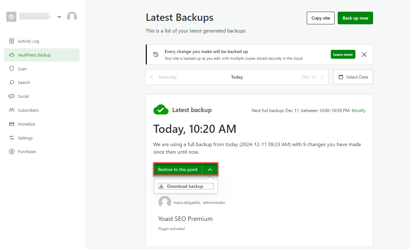This screenshot has width=410, height=249.
Task: Open Modify link for next full backup schedule
Action: point(358,110)
